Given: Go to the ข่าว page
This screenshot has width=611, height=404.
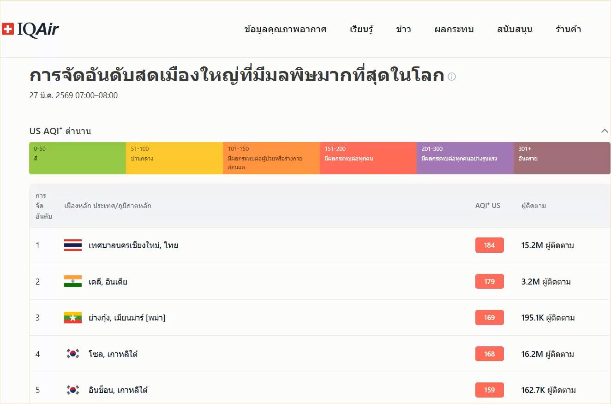Looking at the screenshot, I should pos(403,30).
